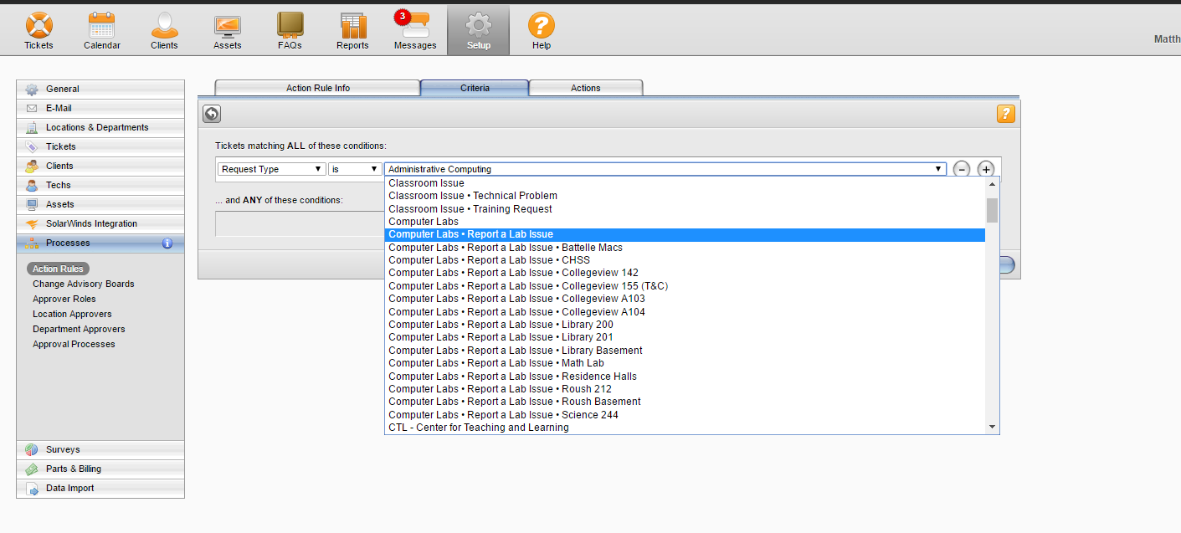Collapse the Processes section

100,243
